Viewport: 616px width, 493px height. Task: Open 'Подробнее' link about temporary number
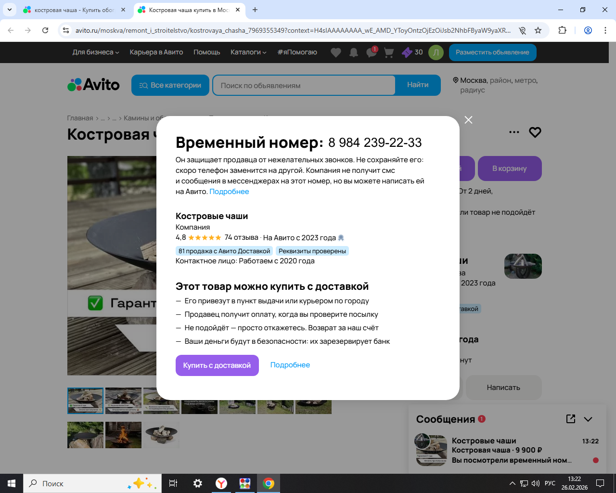click(230, 192)
